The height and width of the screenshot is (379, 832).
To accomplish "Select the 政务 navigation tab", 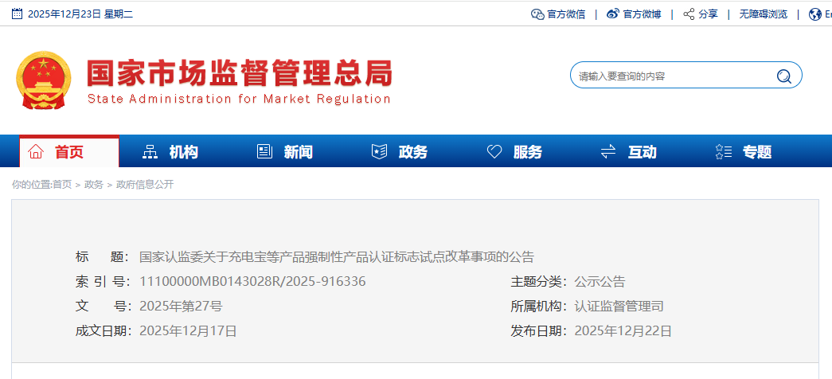I will (x=400, y=152).
